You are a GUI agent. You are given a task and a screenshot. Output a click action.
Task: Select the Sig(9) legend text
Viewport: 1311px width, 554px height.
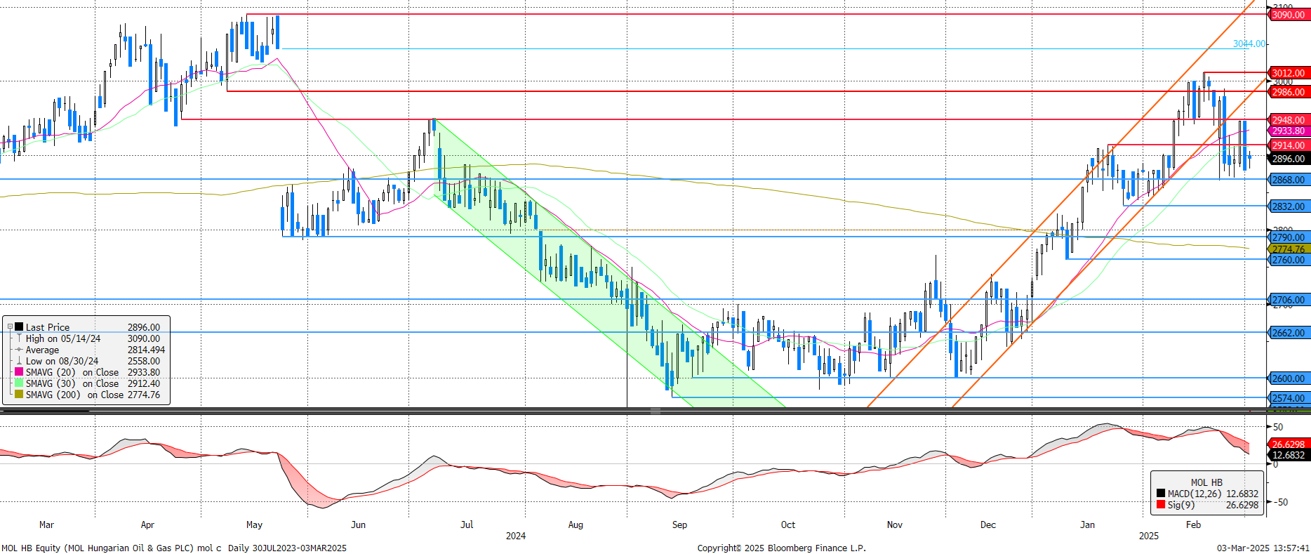[1181, 505]
